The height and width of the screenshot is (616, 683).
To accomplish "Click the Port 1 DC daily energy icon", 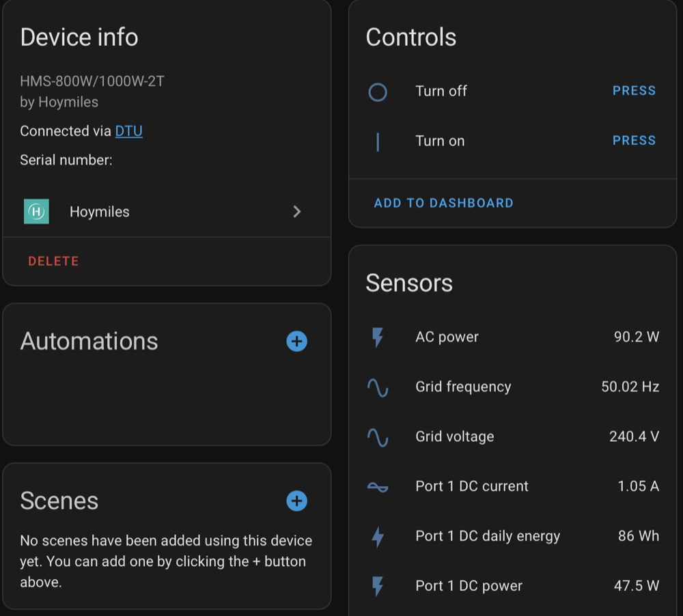I will tap(378, 537).
